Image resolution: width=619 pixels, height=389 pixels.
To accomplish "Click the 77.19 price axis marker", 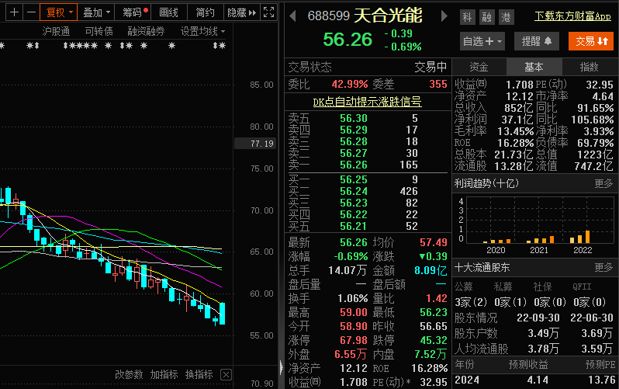I will [255, 144].
